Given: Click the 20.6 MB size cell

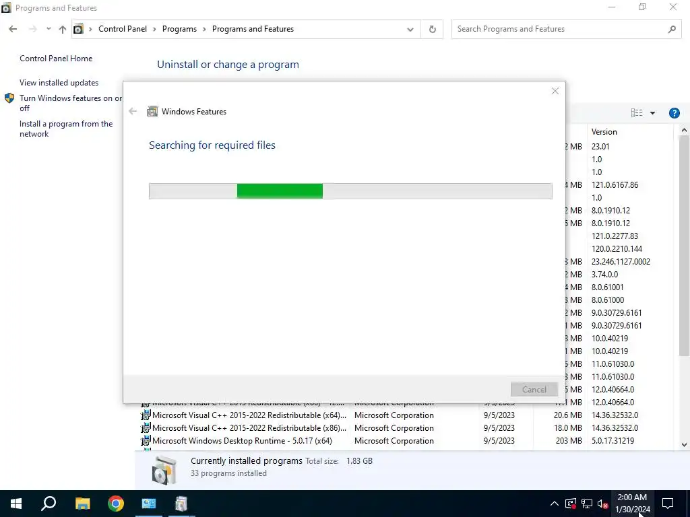Looking at the screenshot, I should tap(567, 415).
